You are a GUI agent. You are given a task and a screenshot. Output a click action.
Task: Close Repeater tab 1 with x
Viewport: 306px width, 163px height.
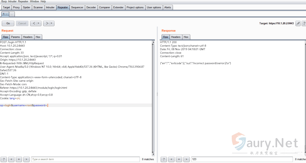(7, 14)
